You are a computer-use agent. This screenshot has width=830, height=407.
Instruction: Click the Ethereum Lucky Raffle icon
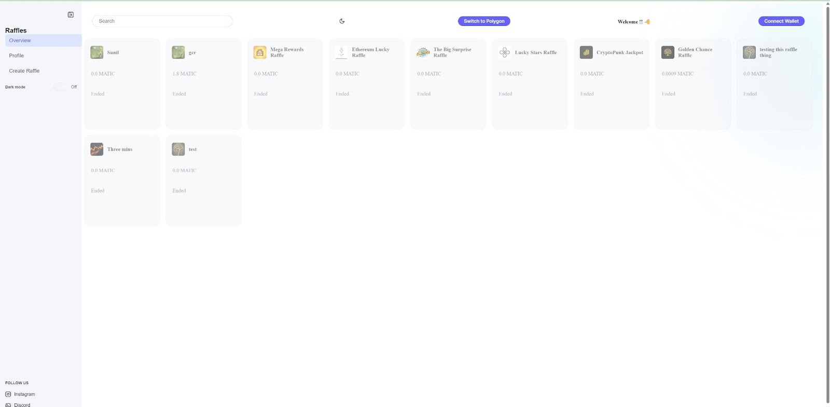coord(341,52)
